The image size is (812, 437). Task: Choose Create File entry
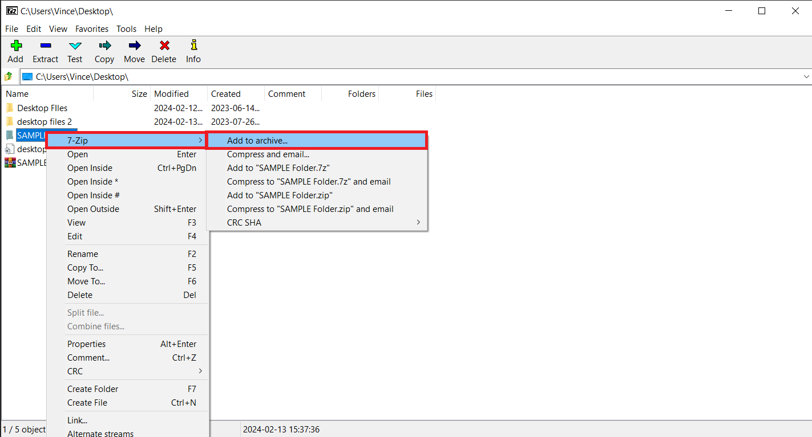pyautogui.click(x=128, y=403)
